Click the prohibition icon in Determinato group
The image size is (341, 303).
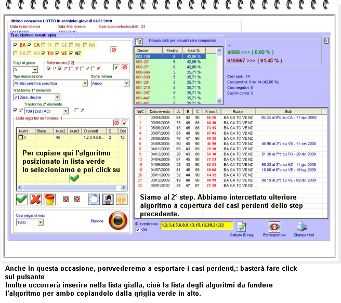pyautogui.click(x=125, y=67)
